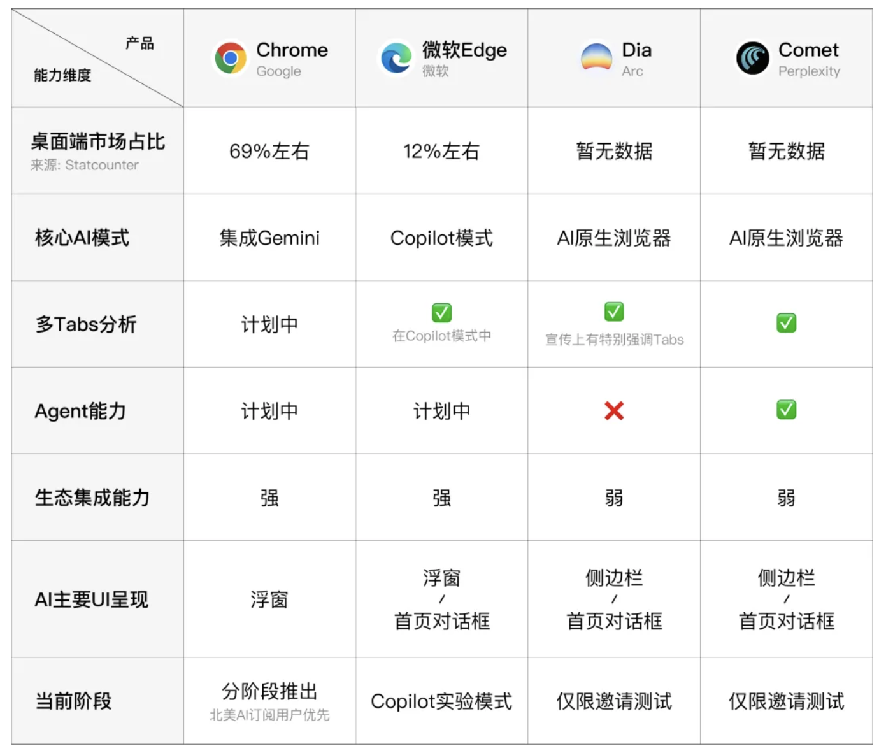Select the Dia column header text
Screen dimensions: 879x753
[636, 50]
